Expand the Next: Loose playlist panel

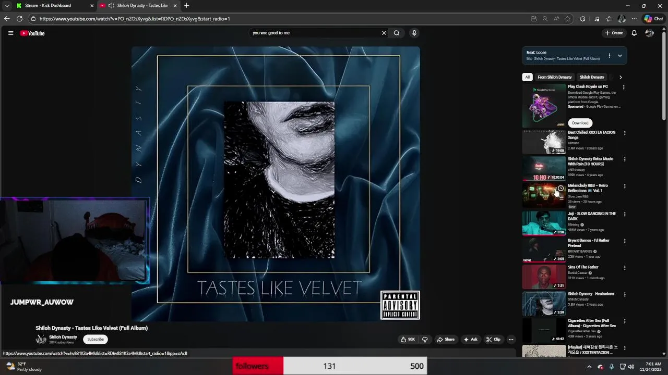(x=620, y=55)
